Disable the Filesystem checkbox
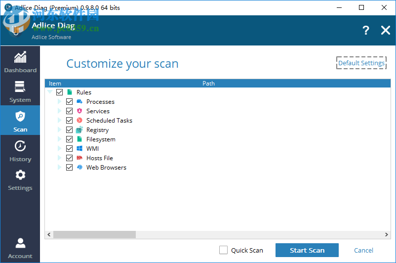 [70, 139]
